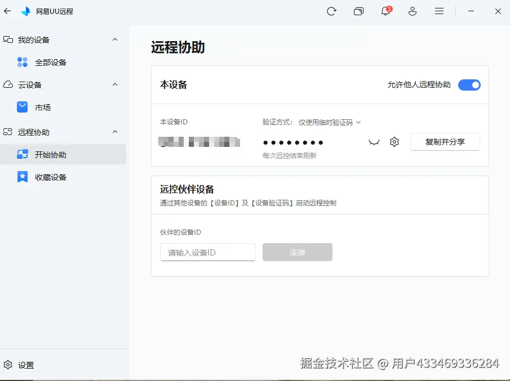The image size is (510, 381).
Task: Select 开始协助 sidebar item
Action: coord(63,154)
